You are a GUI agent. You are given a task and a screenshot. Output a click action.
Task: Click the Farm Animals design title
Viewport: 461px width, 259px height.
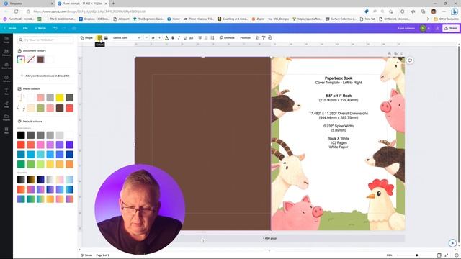[x=406, y=28]
